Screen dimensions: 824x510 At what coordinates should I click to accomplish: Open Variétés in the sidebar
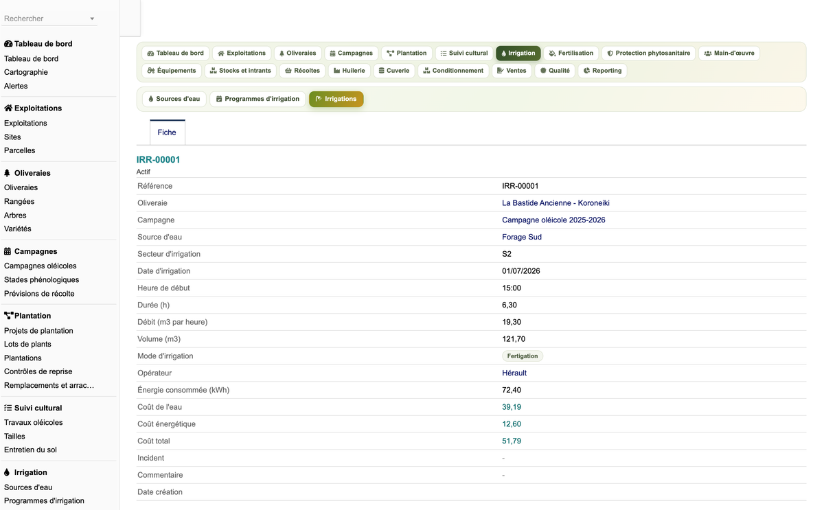(18, 229)
